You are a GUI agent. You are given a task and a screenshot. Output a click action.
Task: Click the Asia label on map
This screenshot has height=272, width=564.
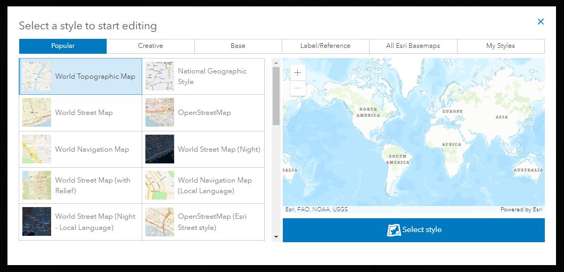502,117
